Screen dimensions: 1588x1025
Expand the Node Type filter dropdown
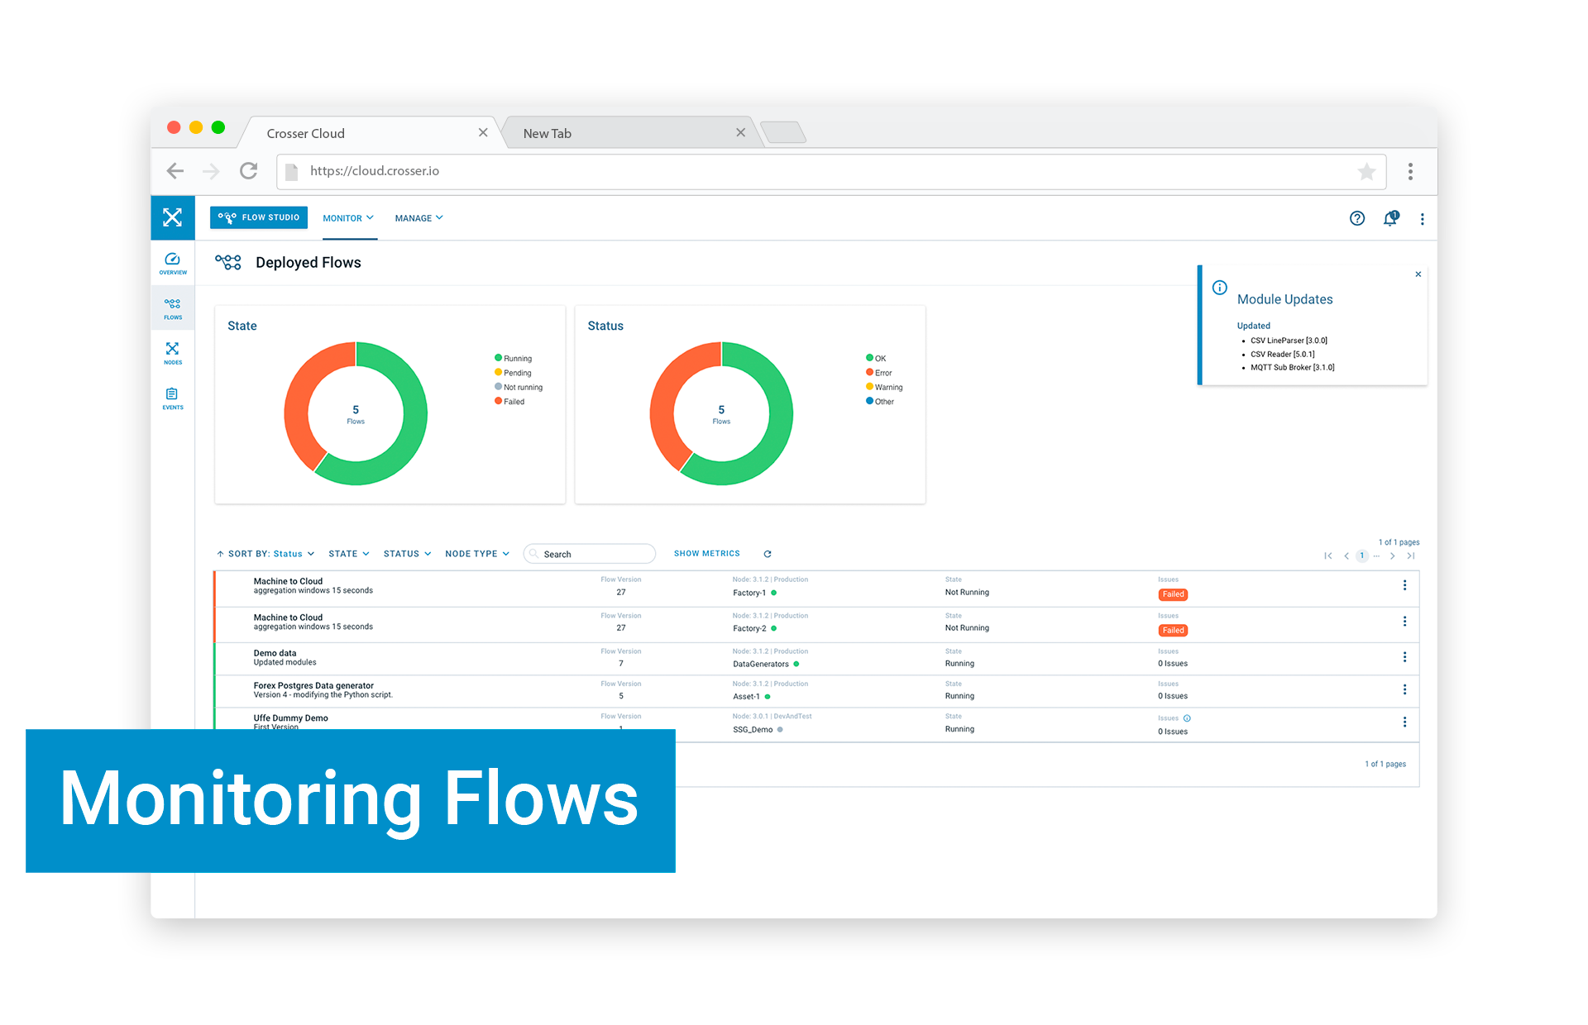[477, 554]
